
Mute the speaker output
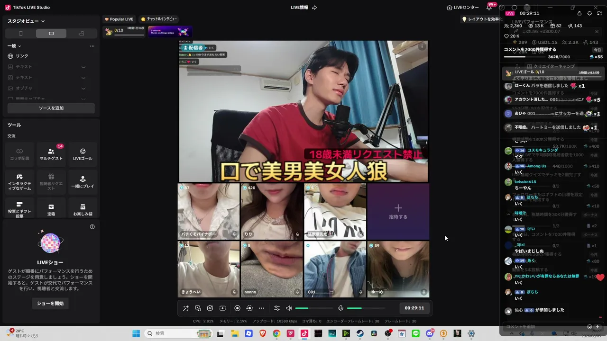(289, 308)
